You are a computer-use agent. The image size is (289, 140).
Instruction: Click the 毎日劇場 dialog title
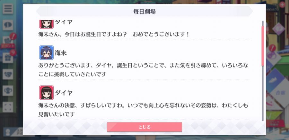pos(144,12)
